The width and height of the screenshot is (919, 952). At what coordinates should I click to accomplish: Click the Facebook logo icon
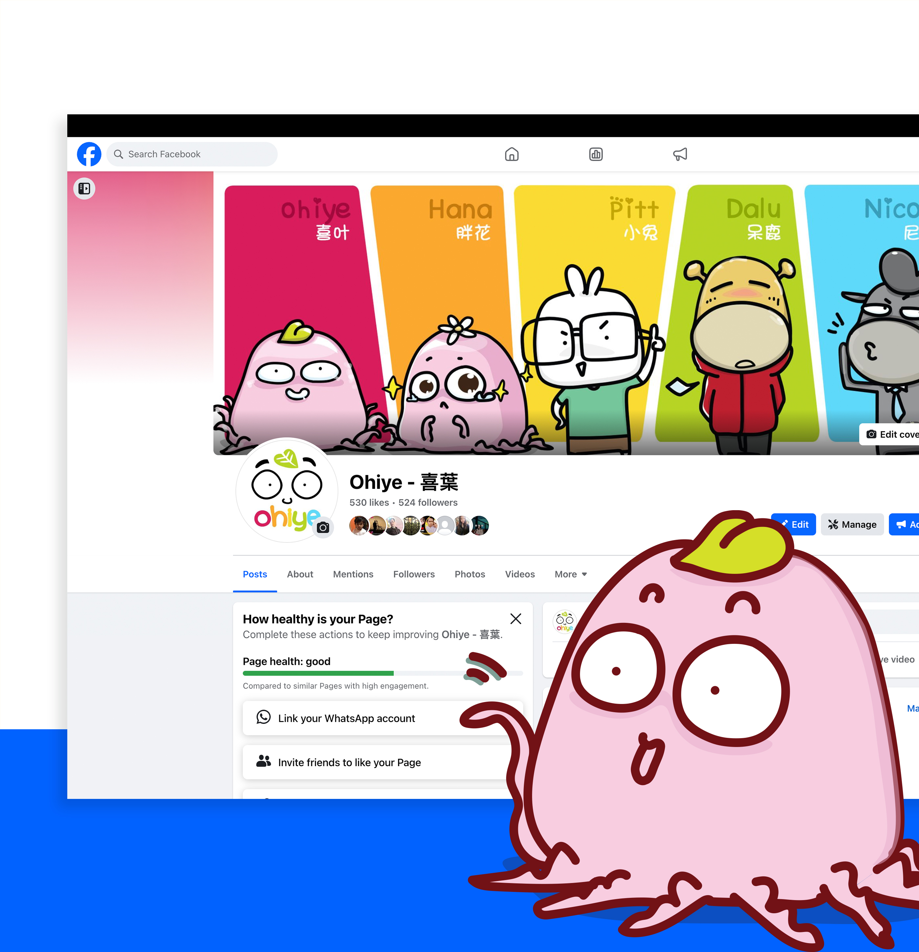(x=89, y=154)
